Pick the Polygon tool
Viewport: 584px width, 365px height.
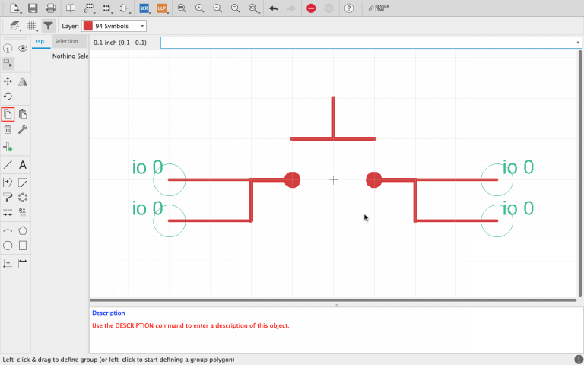tap(23, 230)
